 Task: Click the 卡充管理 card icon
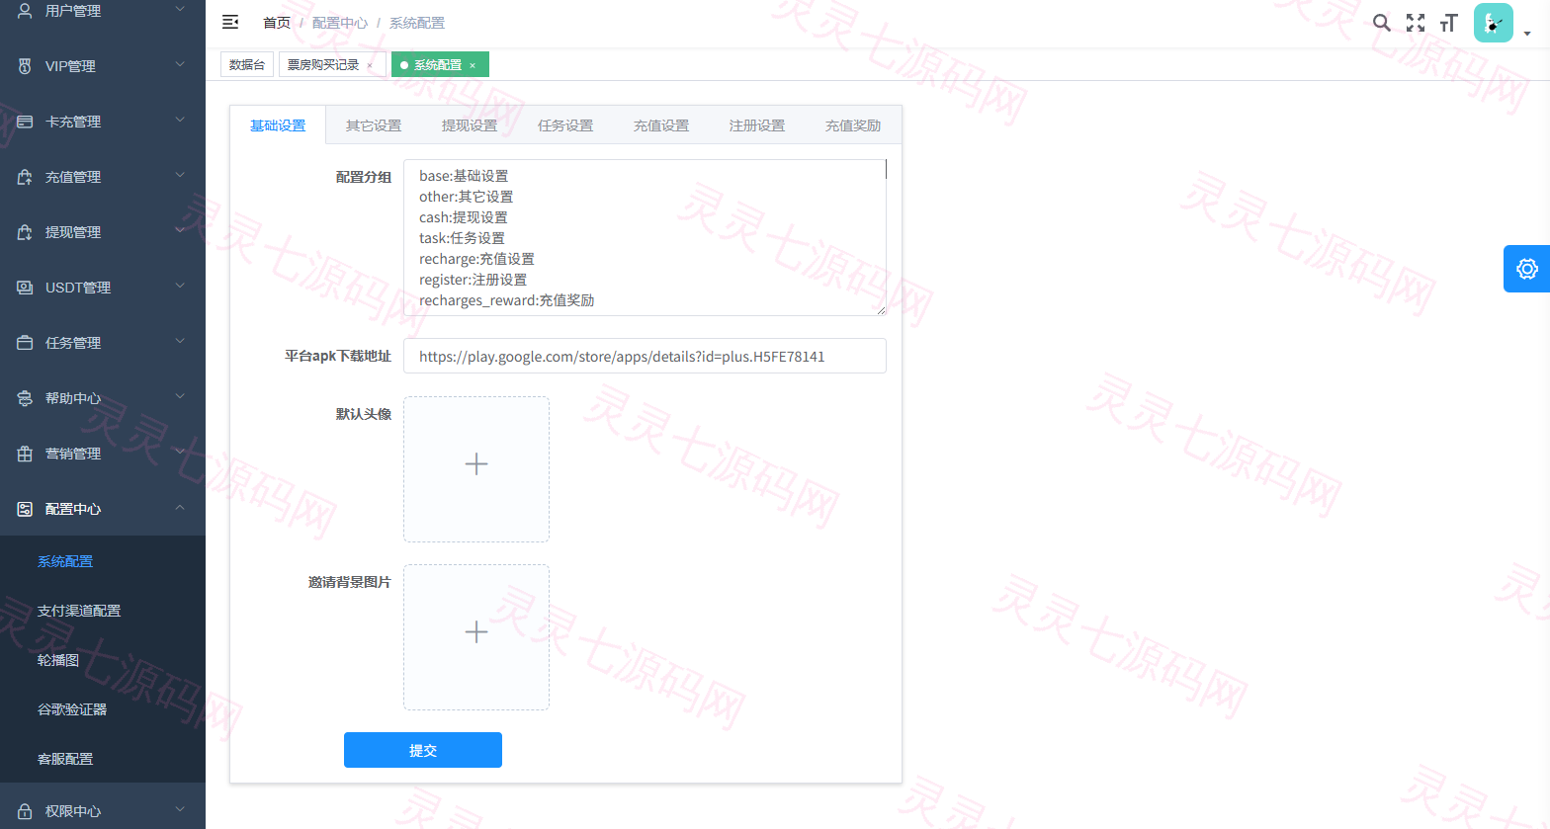point(25,122)
